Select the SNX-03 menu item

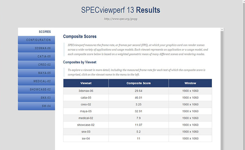click(36, 98)
